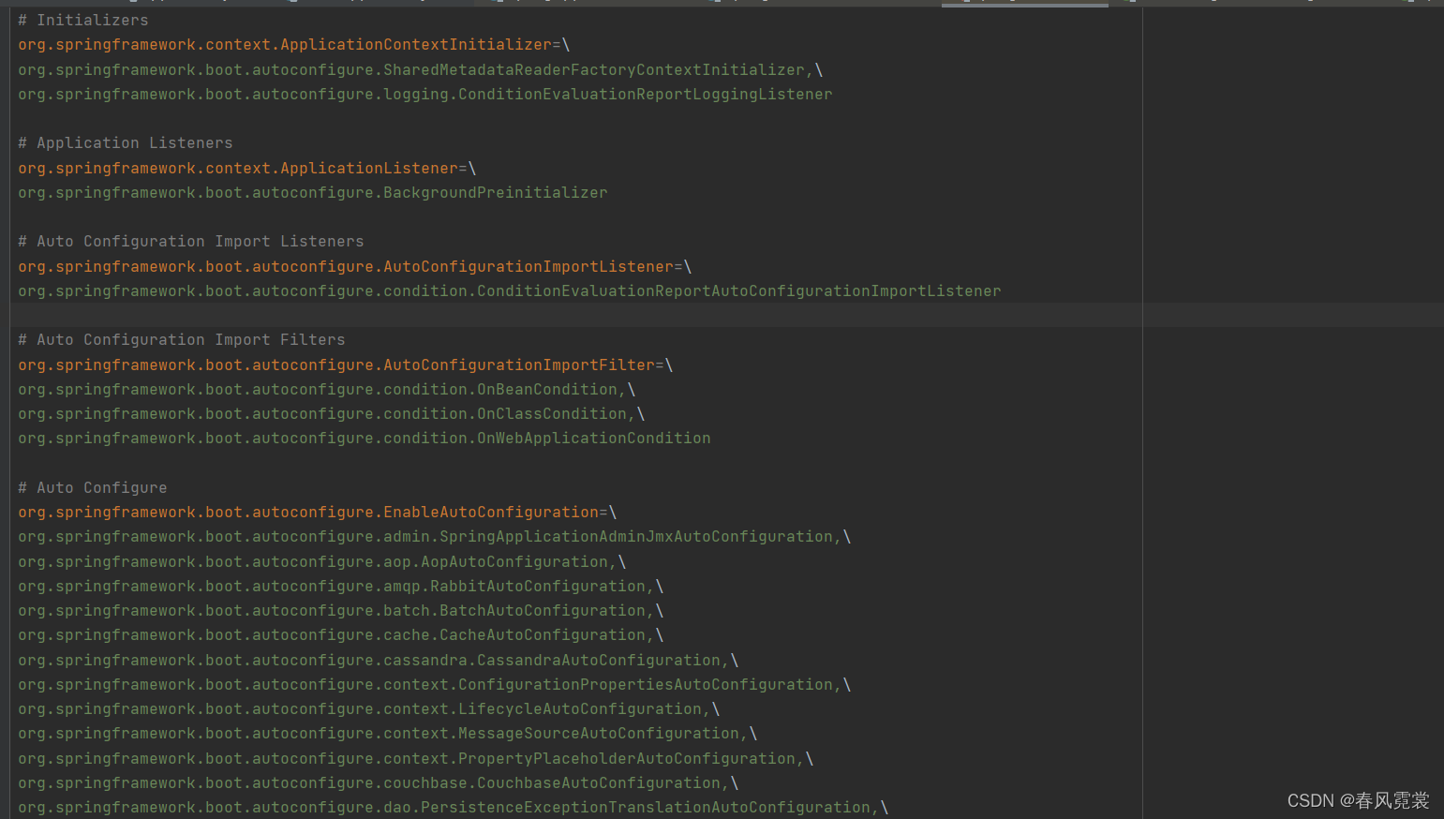Click the '# Initializers' comment line
Screen dimensions: 1444x819
[x=83, y=20]
